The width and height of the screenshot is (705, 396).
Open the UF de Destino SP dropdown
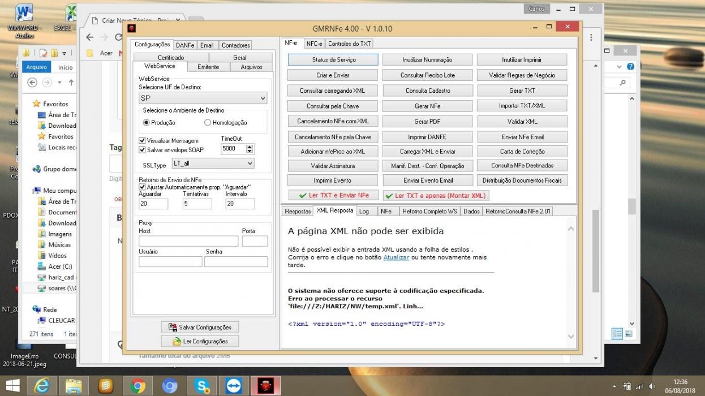(203, 98)
